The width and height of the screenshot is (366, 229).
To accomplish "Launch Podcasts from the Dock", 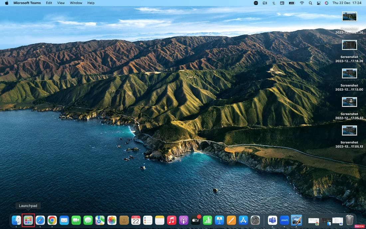I will [183, 220].
